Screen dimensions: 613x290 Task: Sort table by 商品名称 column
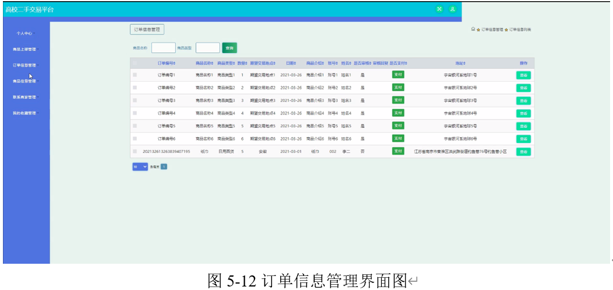point(205,63)
